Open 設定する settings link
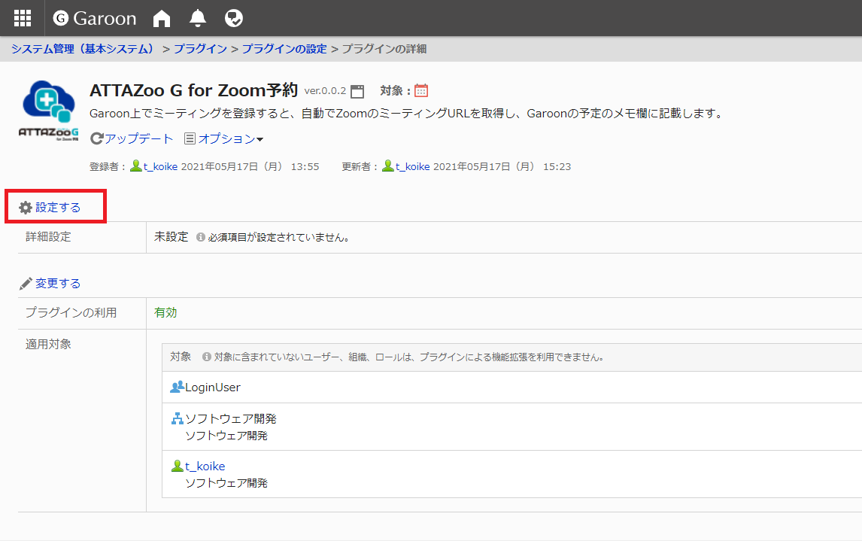Screen dimensions: 862x541 (58, 208)
